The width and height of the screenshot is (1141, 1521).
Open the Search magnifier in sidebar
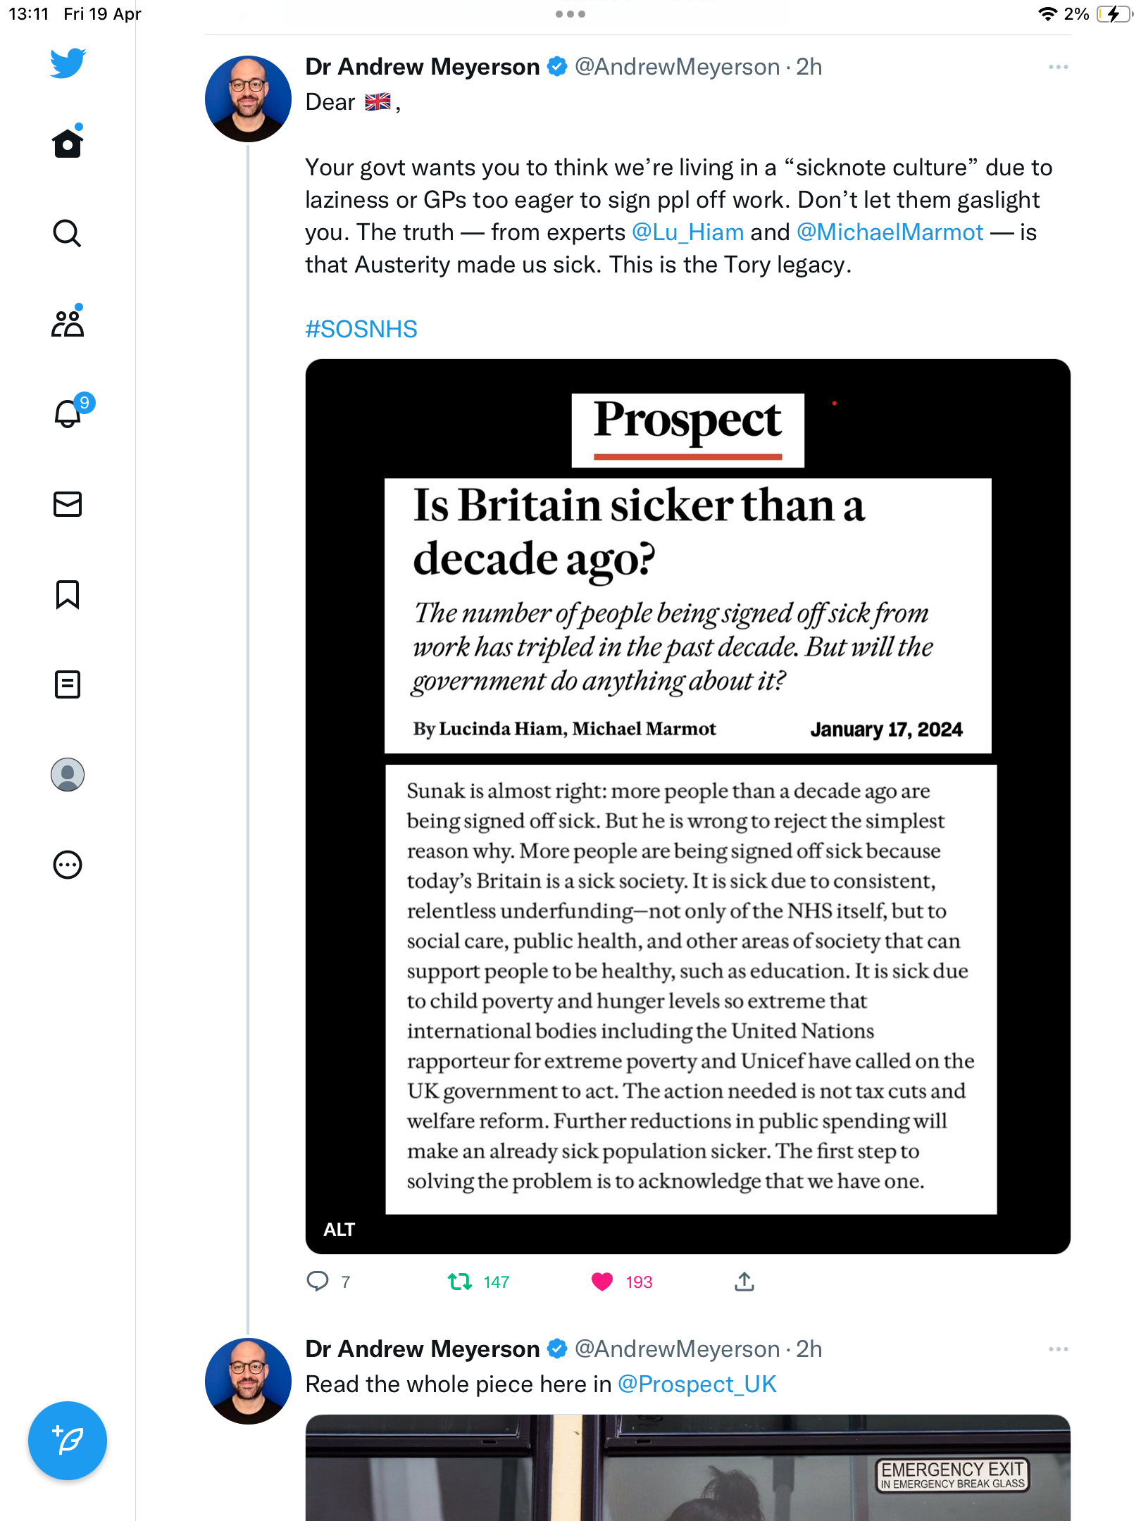[x=68, y=233]
